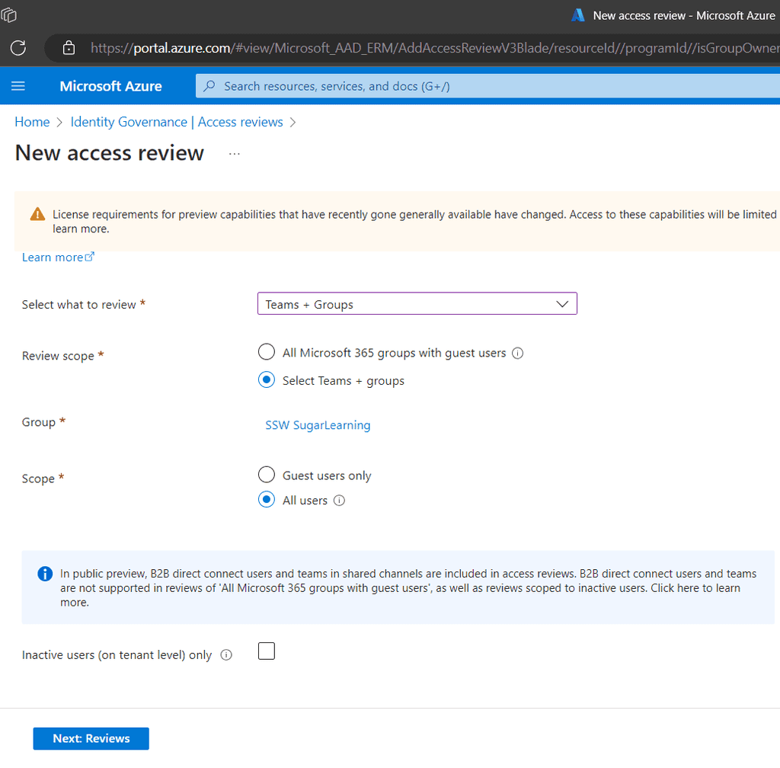
Task: Click the info icon in the preview notice
Action: click(x=44, y=574)
